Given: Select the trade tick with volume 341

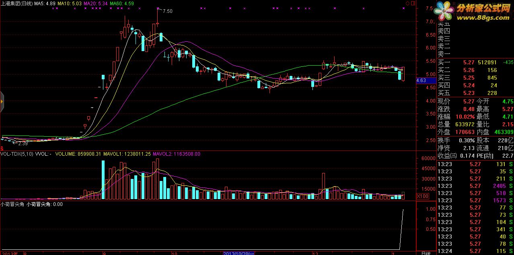Looking at the screenshot, I should tap(475, 229).
